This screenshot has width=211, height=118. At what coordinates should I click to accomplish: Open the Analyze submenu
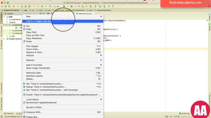pos(63,55)
